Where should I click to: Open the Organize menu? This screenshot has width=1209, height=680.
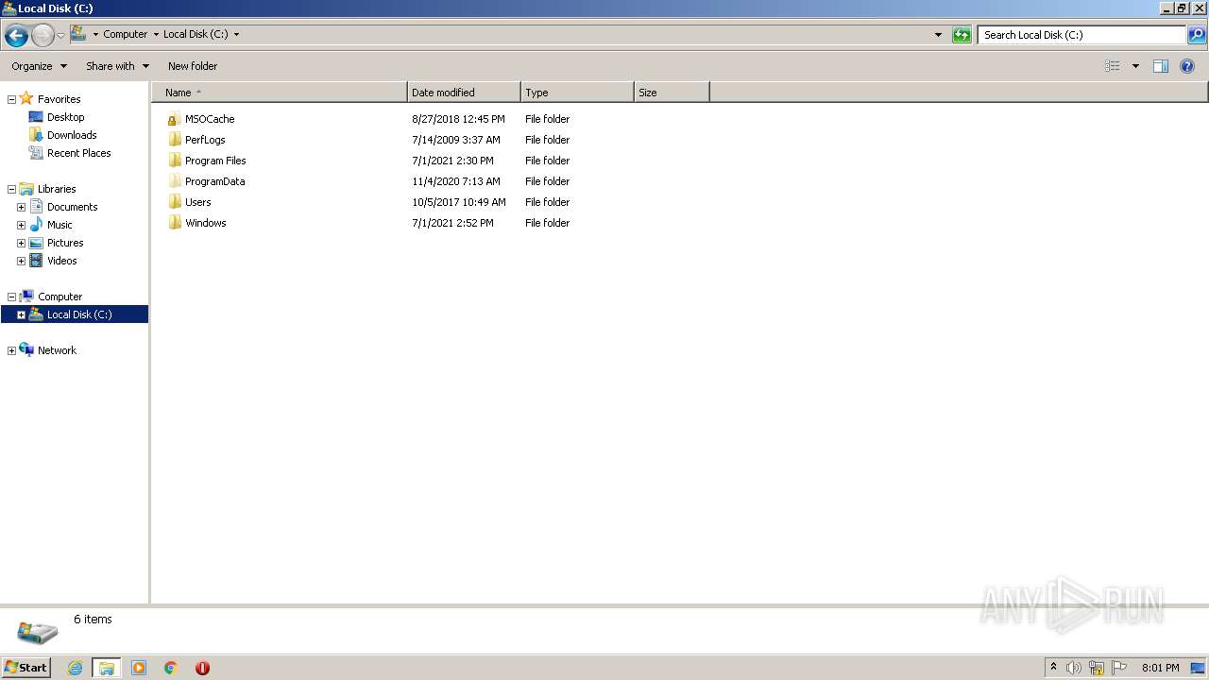click(39, 66)
